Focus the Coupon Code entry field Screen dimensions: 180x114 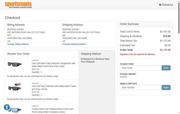(x=141, y=68)
